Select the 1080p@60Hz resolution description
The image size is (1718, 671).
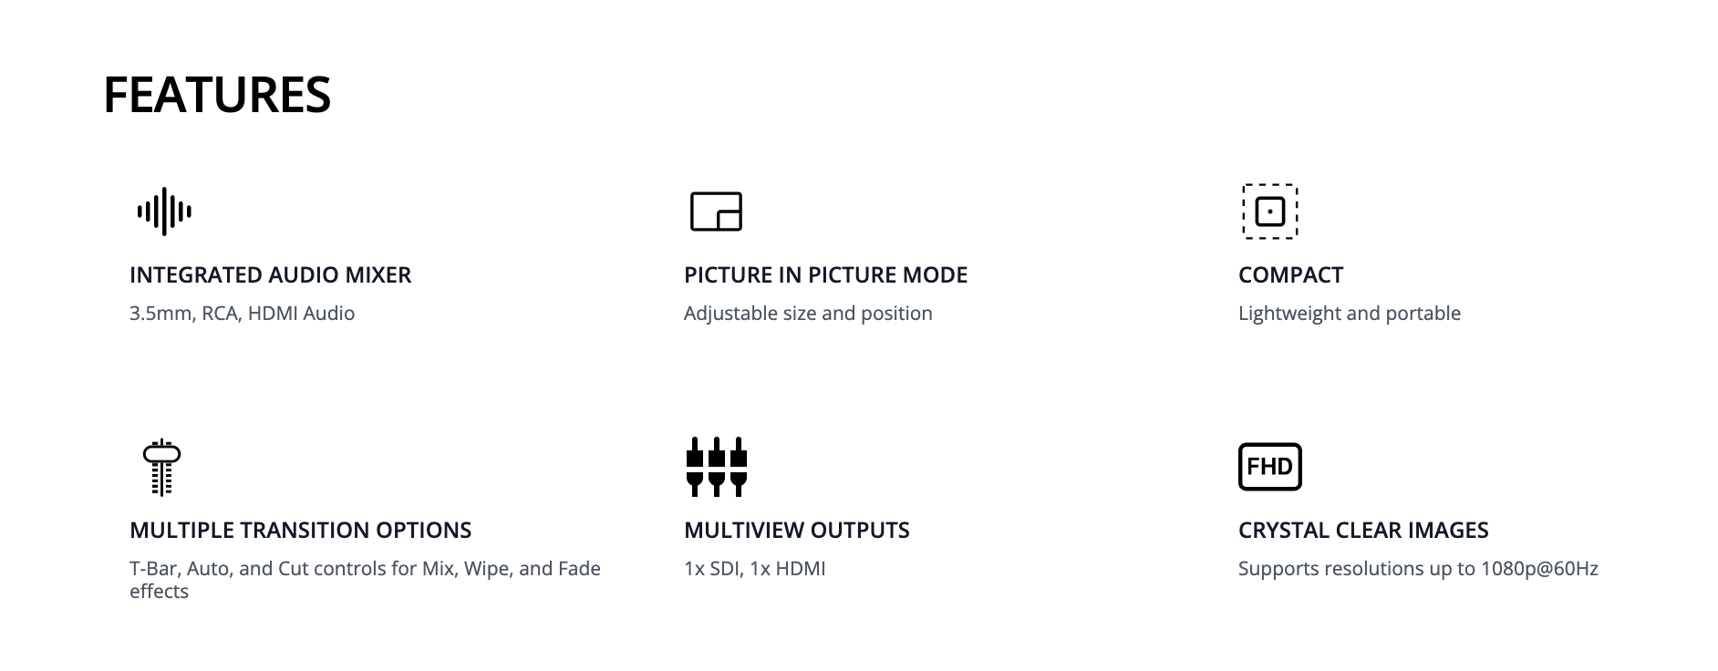[1417, 569]
